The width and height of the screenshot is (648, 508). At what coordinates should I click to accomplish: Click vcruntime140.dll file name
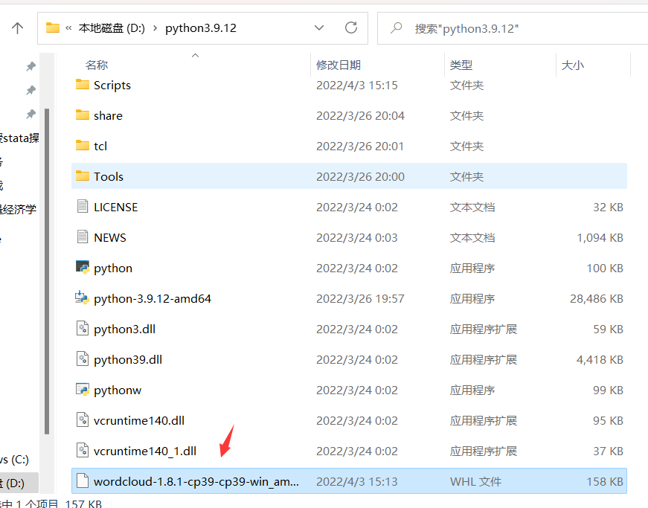[139, 420]
